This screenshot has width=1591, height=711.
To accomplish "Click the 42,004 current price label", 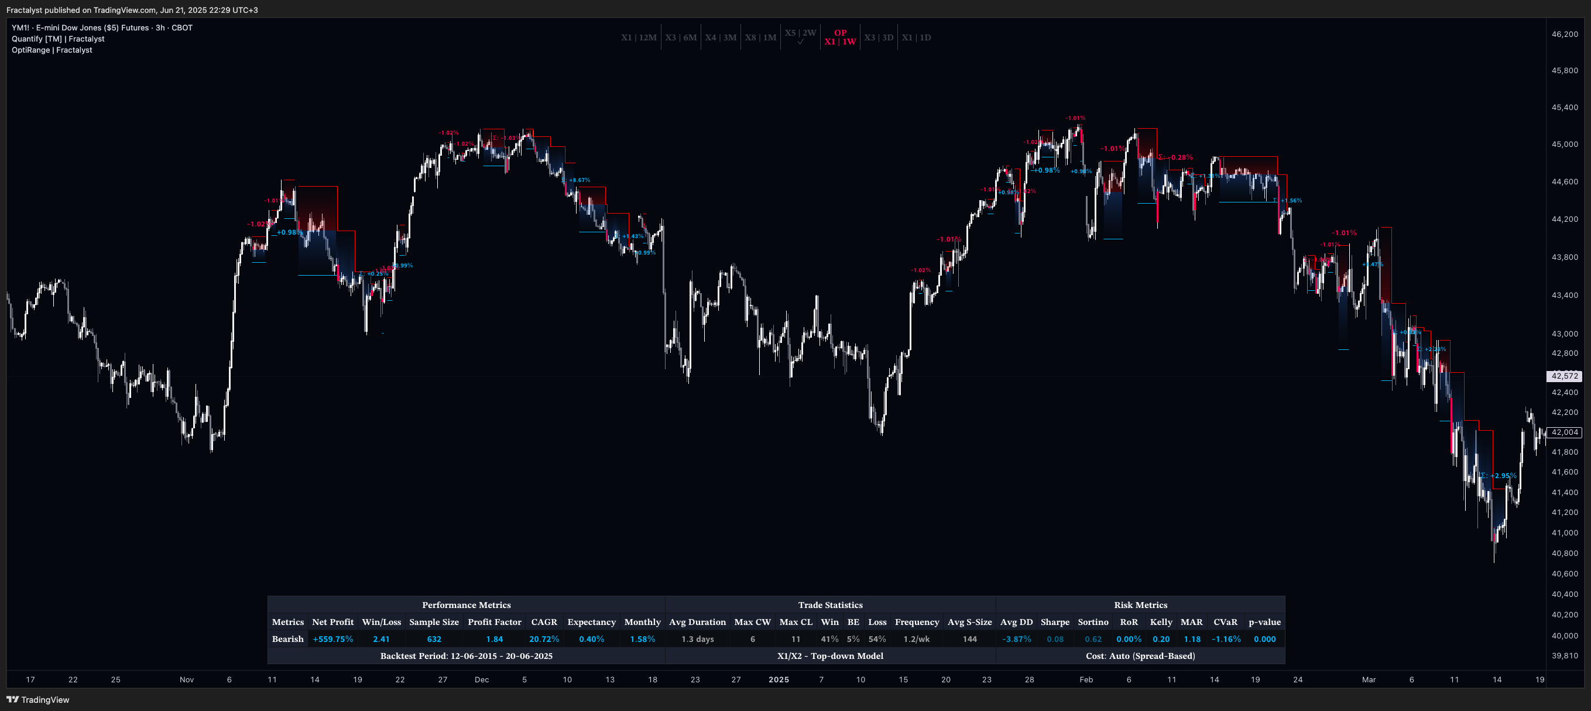I will pyautogui.click(x=1565, y=432).
